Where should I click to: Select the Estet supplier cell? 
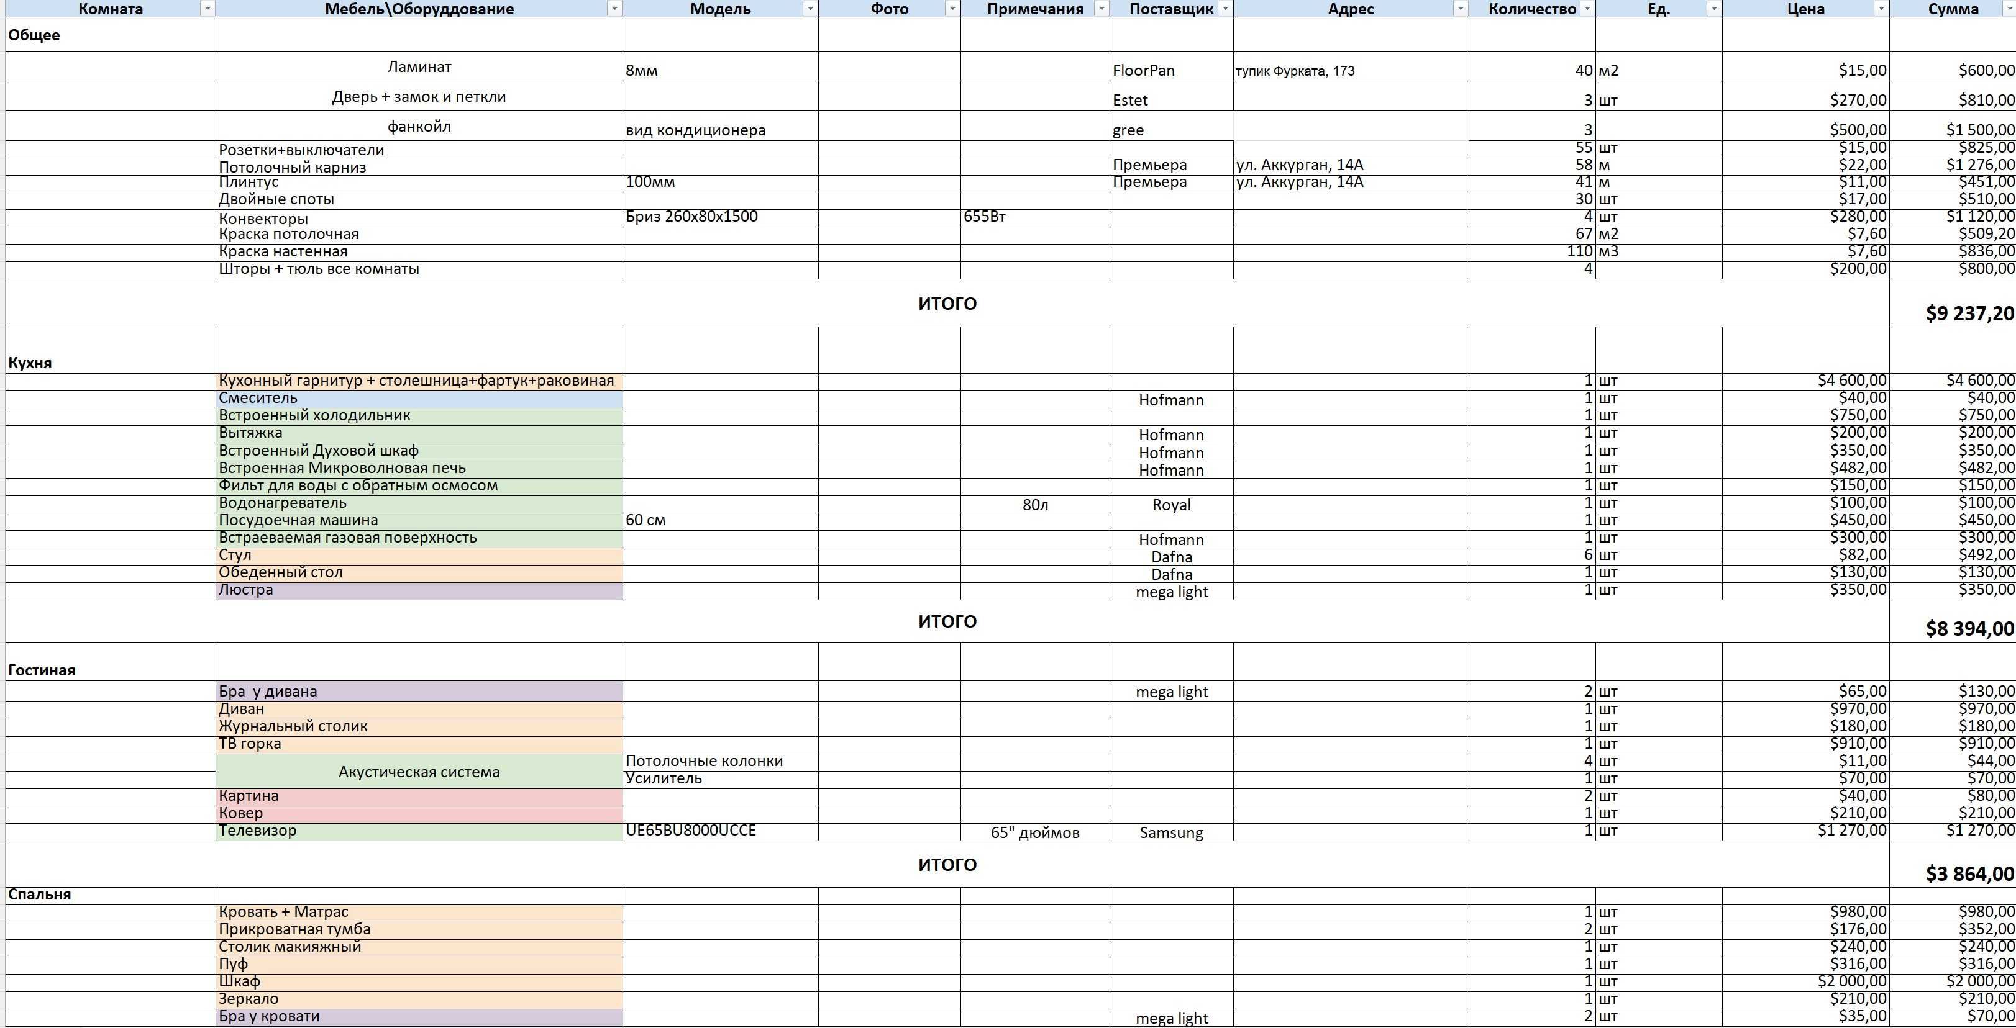[1172, 96]
